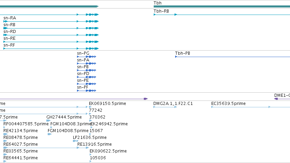This screenshot has height=163, width=290.
Task: Click the DMG2A.1_1.F22.C1 feature label
Action: tap(173, 104)
